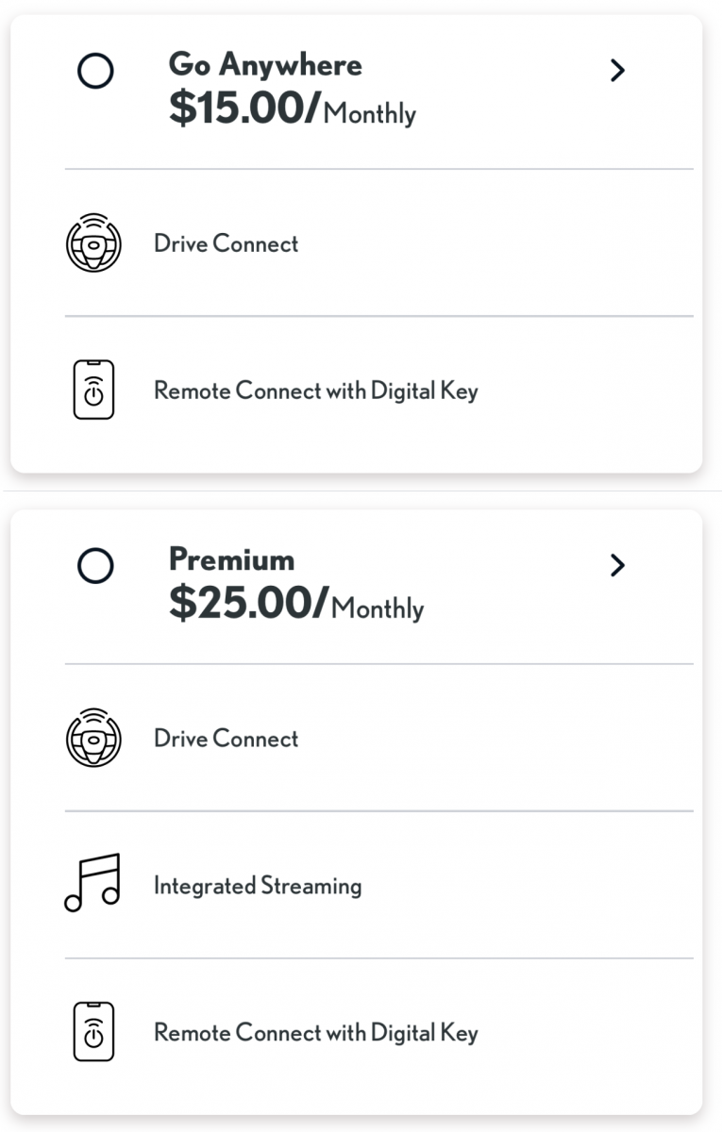Select Drive Connect label under Premium plan
Viewport: 722px width, 1132px height.
coord(226,739)
